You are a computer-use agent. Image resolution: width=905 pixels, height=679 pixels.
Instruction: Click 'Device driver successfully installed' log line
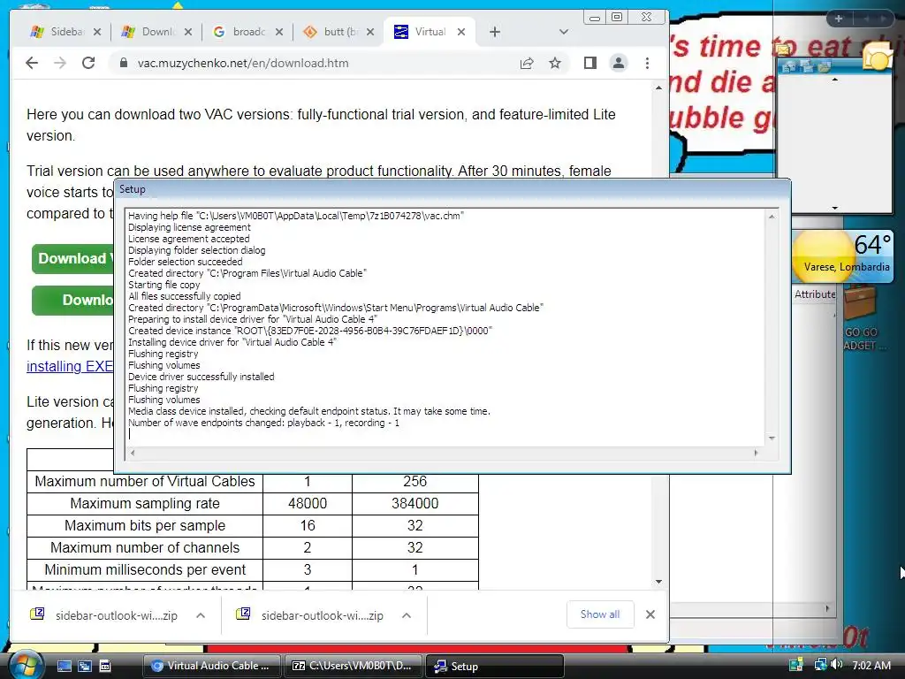tap(202, 377)
